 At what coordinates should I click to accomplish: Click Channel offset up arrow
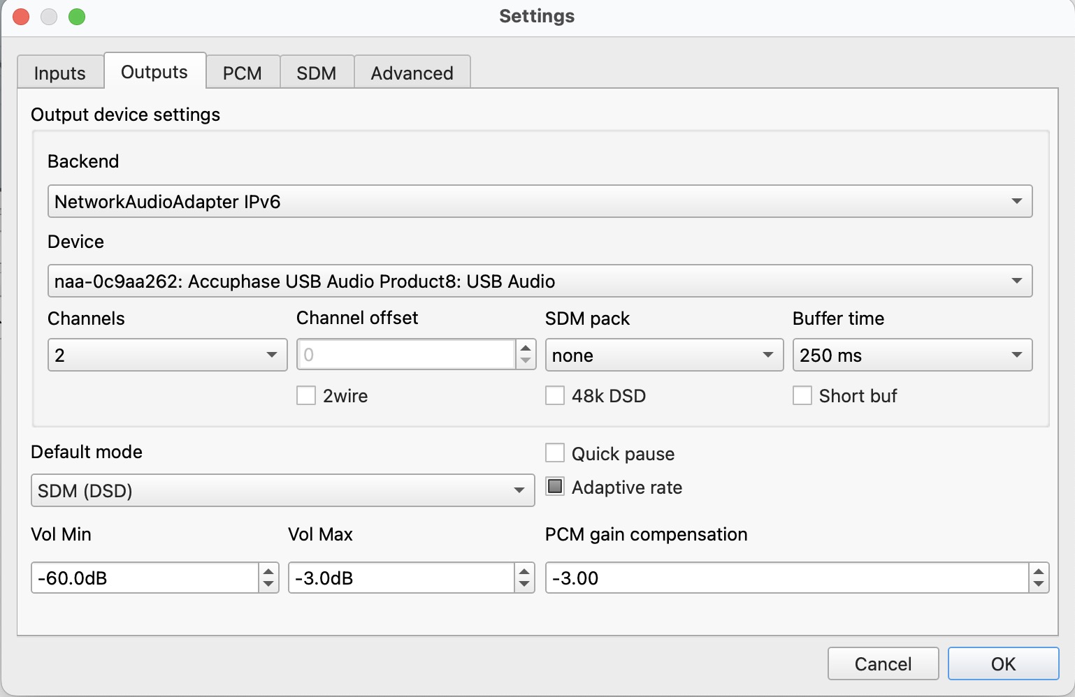526,348
